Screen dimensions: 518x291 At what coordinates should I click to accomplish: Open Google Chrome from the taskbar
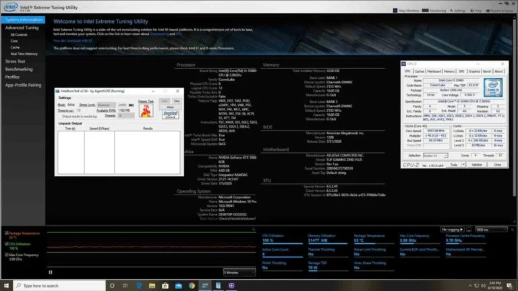(x=192, y=286)
